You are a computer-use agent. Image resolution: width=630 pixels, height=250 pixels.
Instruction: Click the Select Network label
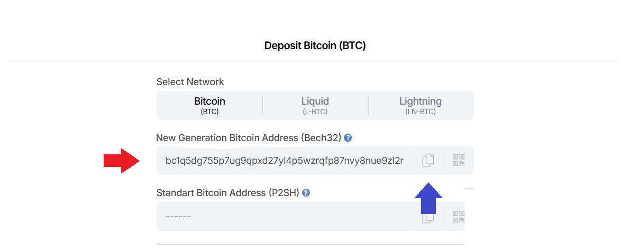click(190, 82)
